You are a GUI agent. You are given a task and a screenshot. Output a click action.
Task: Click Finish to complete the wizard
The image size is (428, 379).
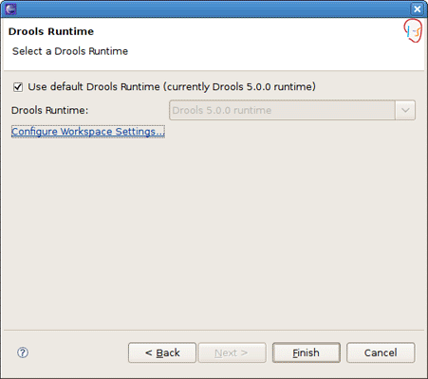point(307,352)
